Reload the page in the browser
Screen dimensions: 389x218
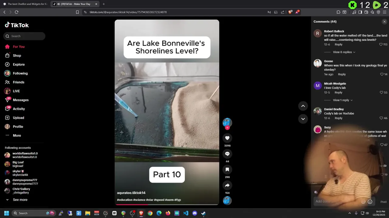point(16,12)
